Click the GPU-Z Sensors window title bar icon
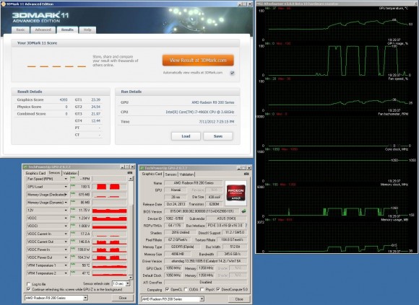Viewport: 419px width, 305px height. coord(26,167)
